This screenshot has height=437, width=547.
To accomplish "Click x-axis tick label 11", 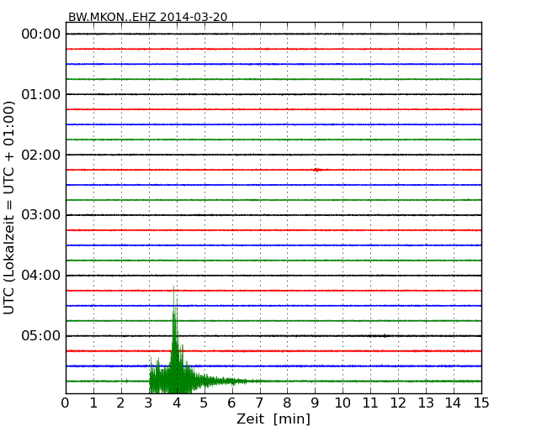I will pyautogui.click(x=370, y=403).
